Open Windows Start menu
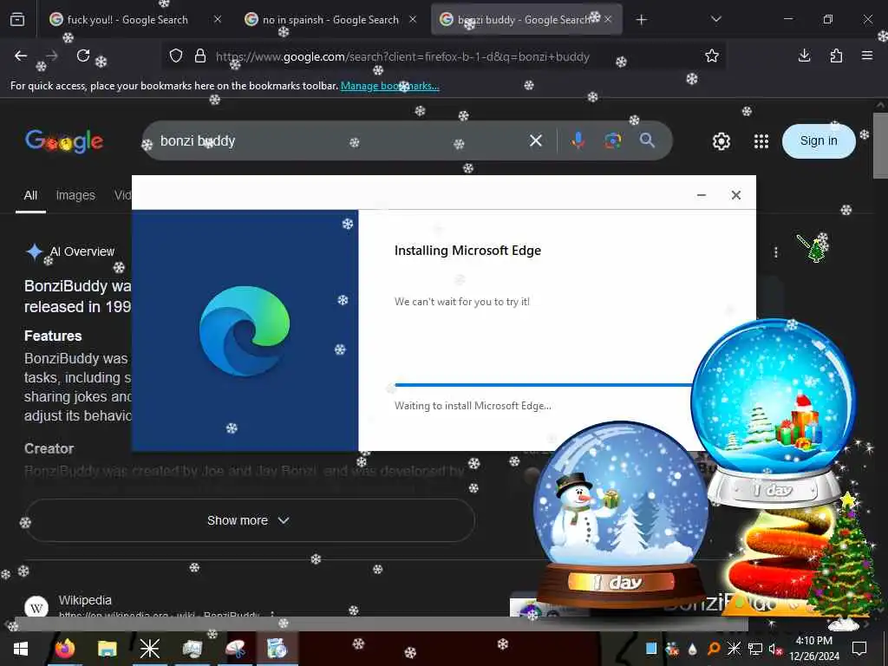 click(21, 649)
